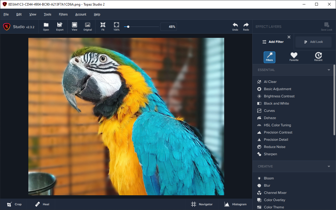
Task: Switch to the Add Look tab
Action: pos(313,42)
